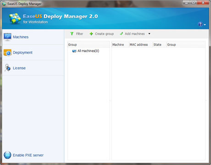Expand the help menu arrow
The image size is (211, 165).
coord(205,25)
